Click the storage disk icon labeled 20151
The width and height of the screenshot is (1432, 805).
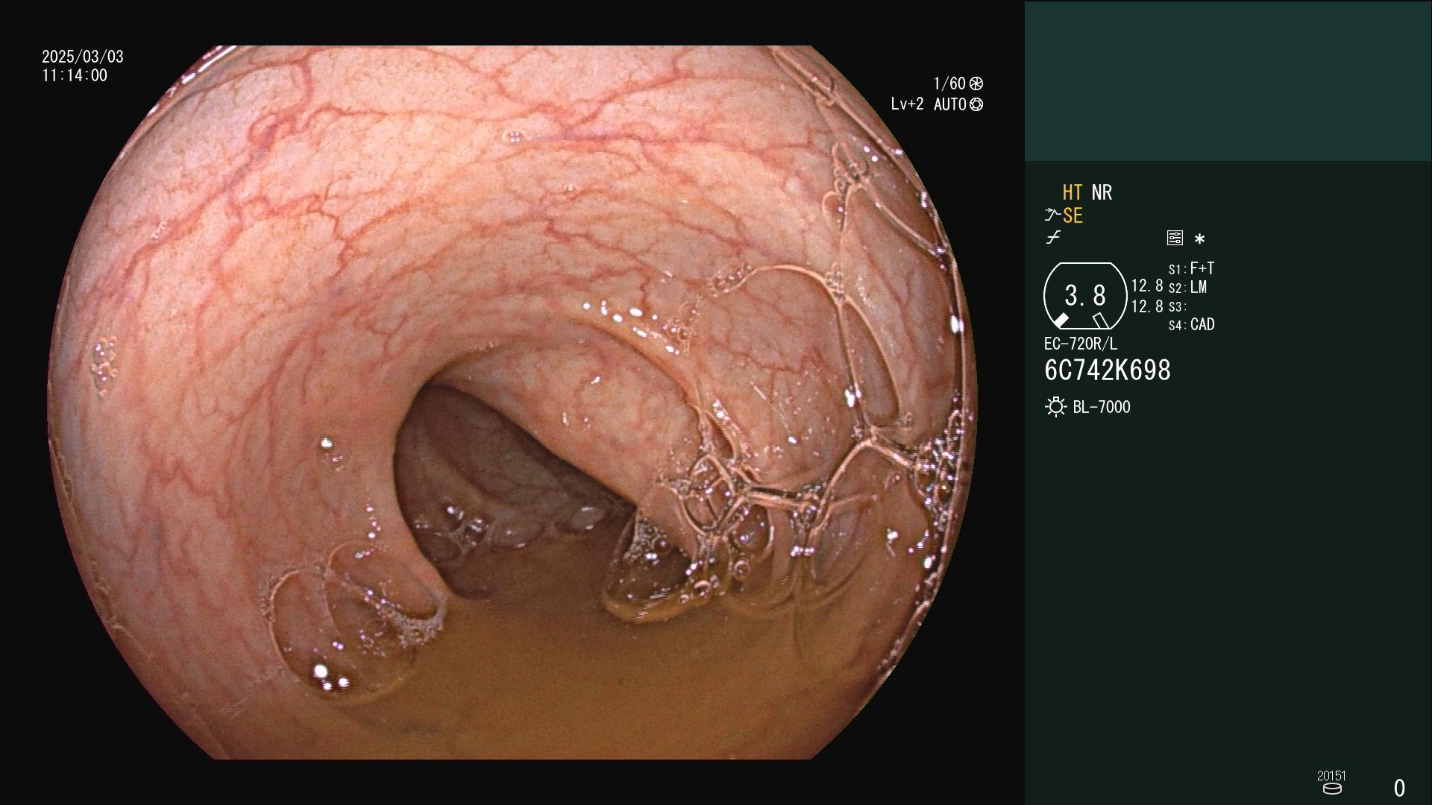(1332, 789)
